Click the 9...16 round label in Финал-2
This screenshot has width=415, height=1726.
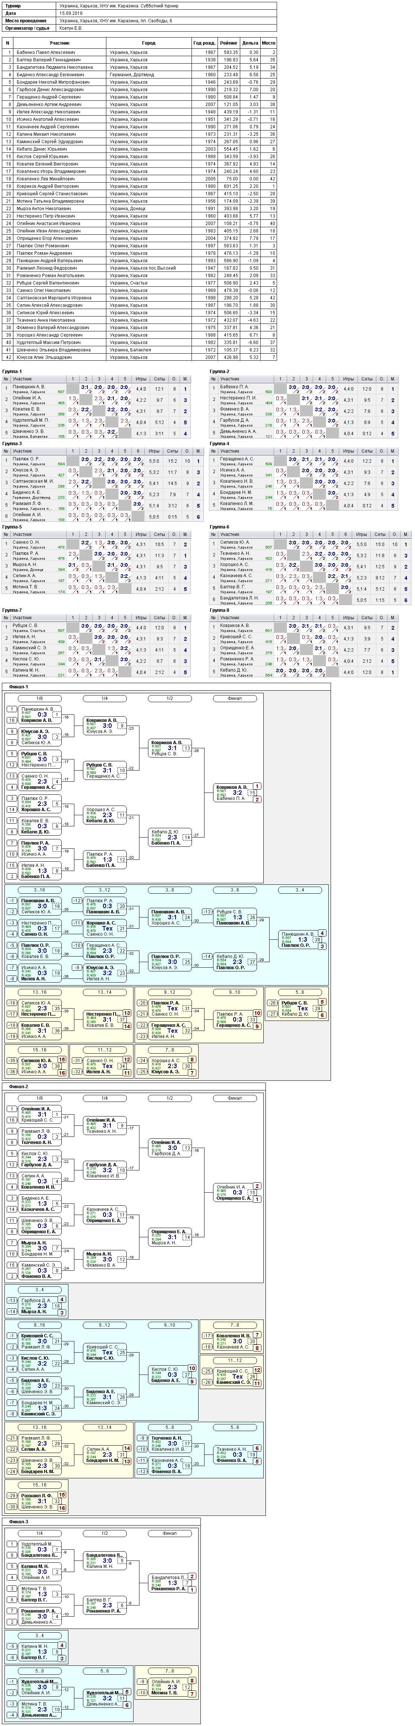(39, 1325)
